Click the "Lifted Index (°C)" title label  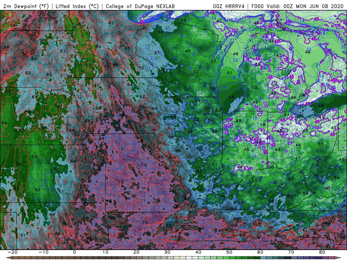coord(77,6)
